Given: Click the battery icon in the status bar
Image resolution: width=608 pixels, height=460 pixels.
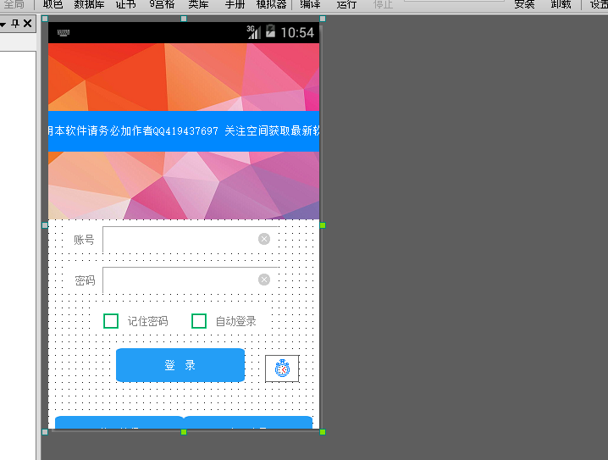Looking at the screenshot, I should coord(270,32).
